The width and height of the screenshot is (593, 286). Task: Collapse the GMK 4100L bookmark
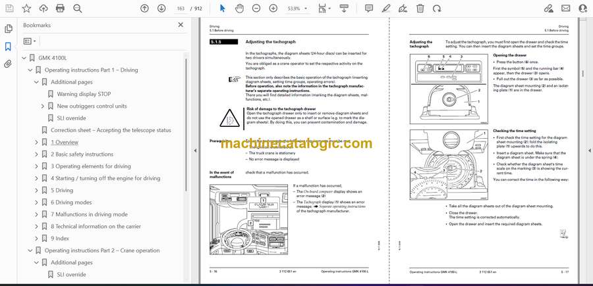(x=24, y=58)
